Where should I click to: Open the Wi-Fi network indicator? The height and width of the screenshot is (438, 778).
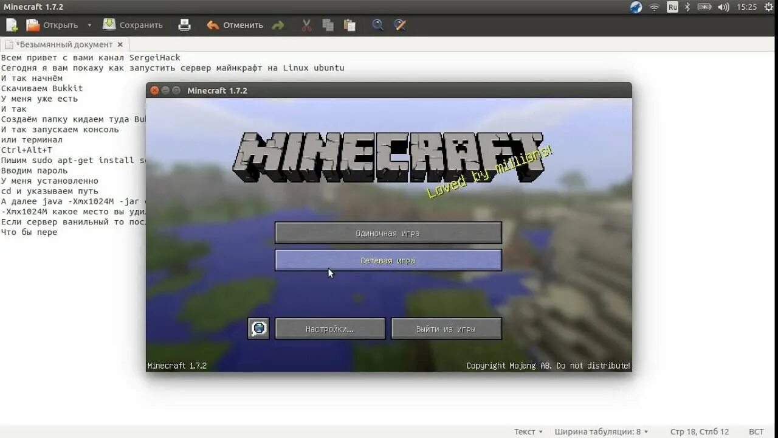pos(655,7)
